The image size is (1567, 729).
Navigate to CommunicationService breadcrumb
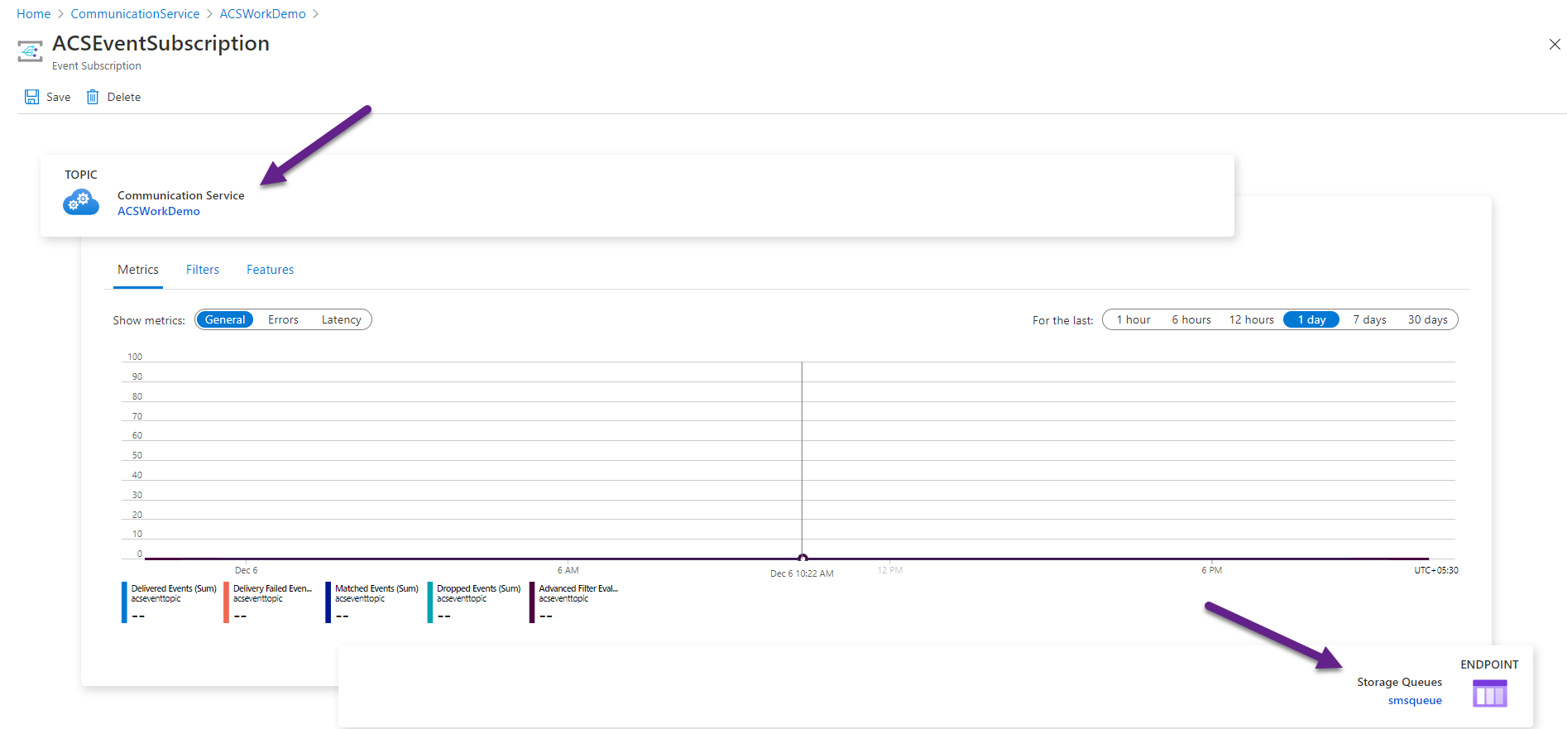[135, 14]
